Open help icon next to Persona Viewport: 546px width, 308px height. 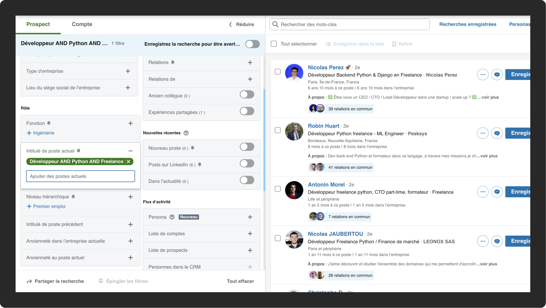click(x=172, y=217)
